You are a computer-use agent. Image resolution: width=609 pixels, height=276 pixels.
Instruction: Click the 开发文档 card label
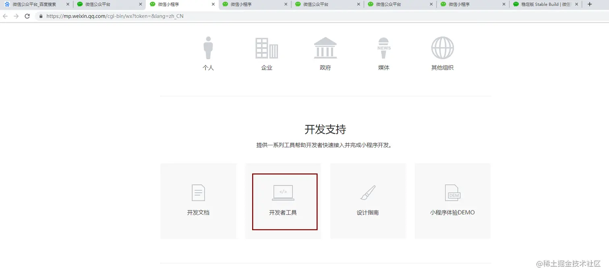pos(198,212)
